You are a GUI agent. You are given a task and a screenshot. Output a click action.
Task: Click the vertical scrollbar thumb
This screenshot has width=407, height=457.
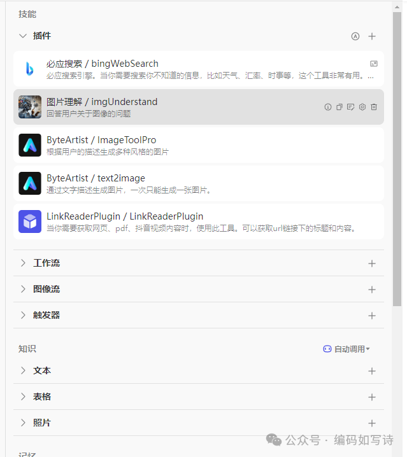click(397, 159)
